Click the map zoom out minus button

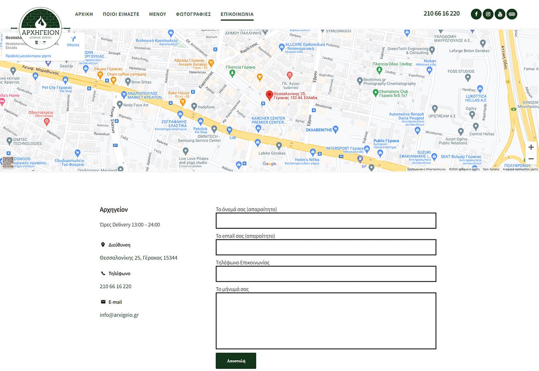531,159
